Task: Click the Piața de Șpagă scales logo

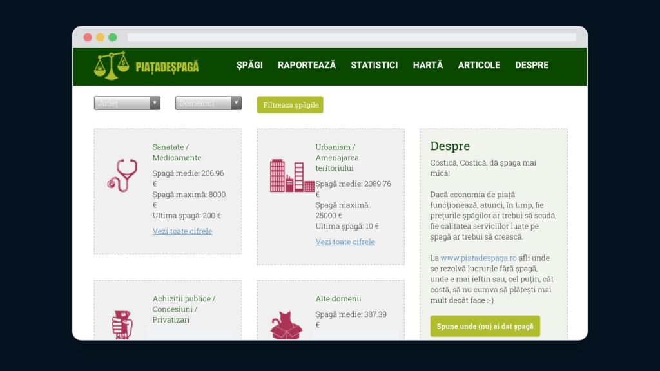Action: point(112,66)
